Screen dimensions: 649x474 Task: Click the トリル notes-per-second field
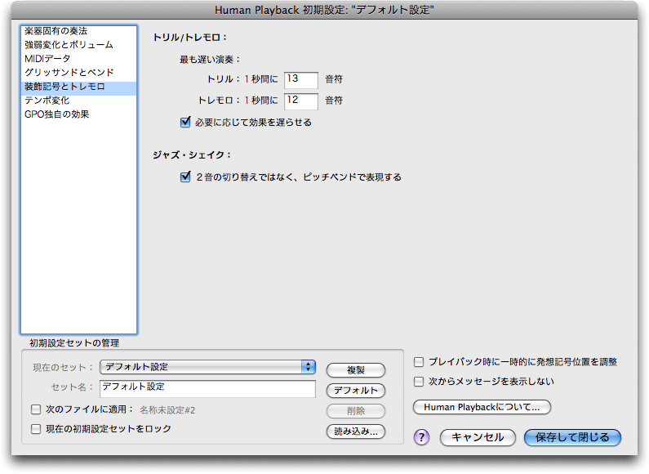click(x=301, y=80)
